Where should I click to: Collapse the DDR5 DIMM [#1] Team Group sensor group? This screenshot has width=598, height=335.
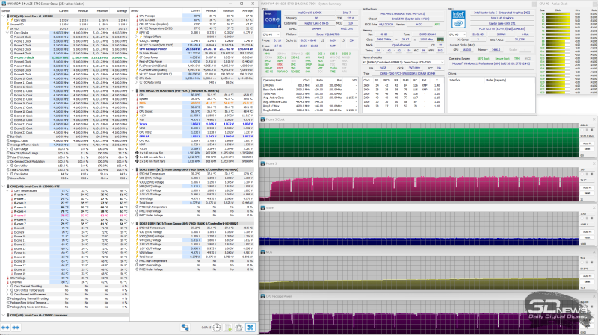[x=131, y=170]
